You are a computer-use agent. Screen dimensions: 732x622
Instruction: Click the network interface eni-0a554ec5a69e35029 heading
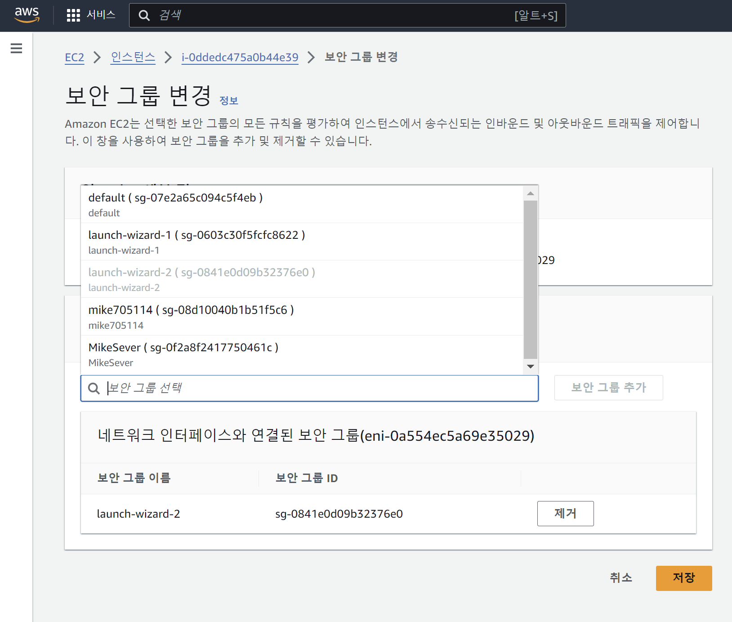click(x=316, y=436)
